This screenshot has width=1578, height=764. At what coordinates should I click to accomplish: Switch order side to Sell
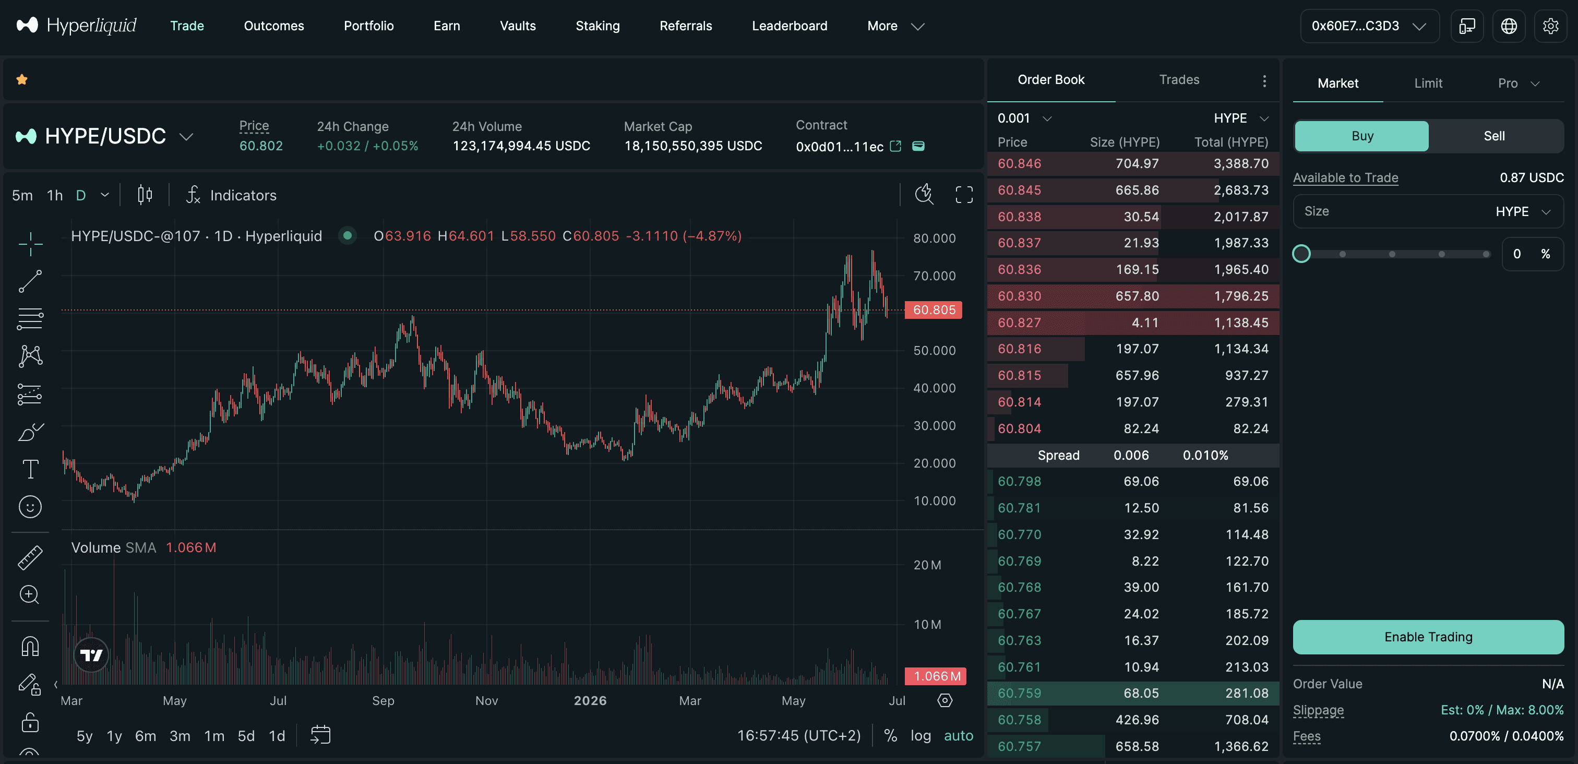point(1494,136)
